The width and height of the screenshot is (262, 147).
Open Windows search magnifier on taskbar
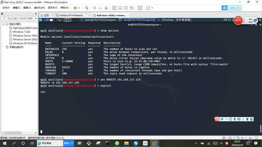[x=14, y=143]
